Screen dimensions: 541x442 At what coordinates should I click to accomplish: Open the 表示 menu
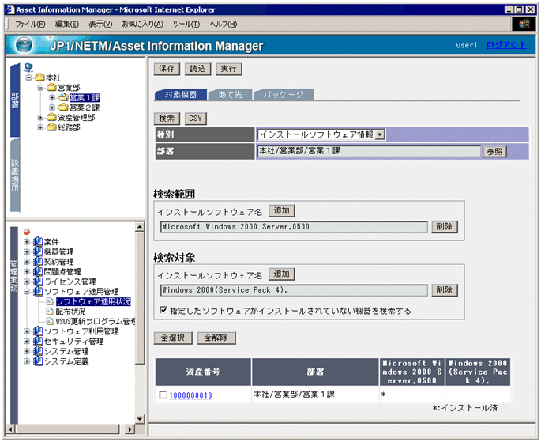pyautogui.click(x=100, y=24)
